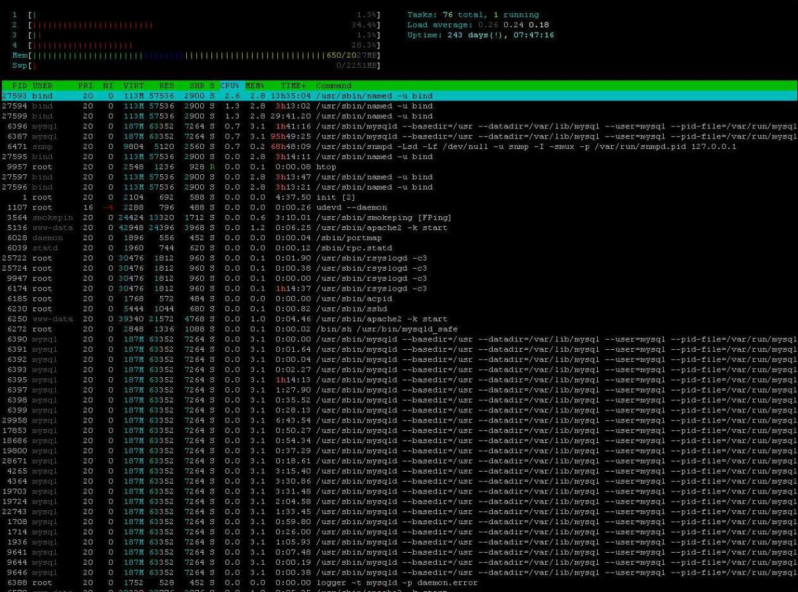Click the Command column header

pos(334,86)
